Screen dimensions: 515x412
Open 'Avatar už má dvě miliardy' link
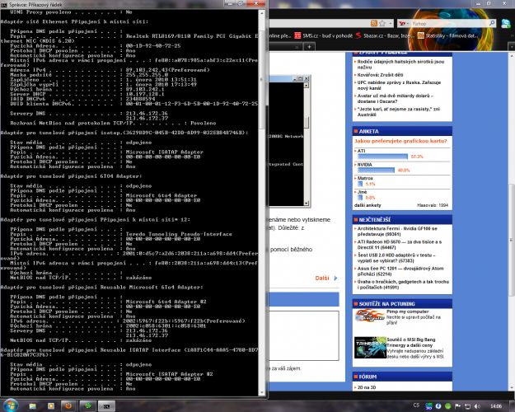click(x=396, y=98)
